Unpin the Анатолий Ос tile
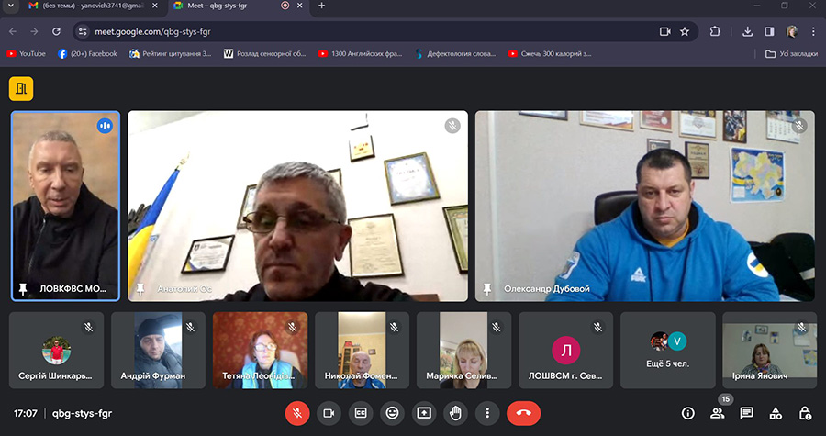The image size is (826, 436). pyautogui.click(x=140, y=289)
